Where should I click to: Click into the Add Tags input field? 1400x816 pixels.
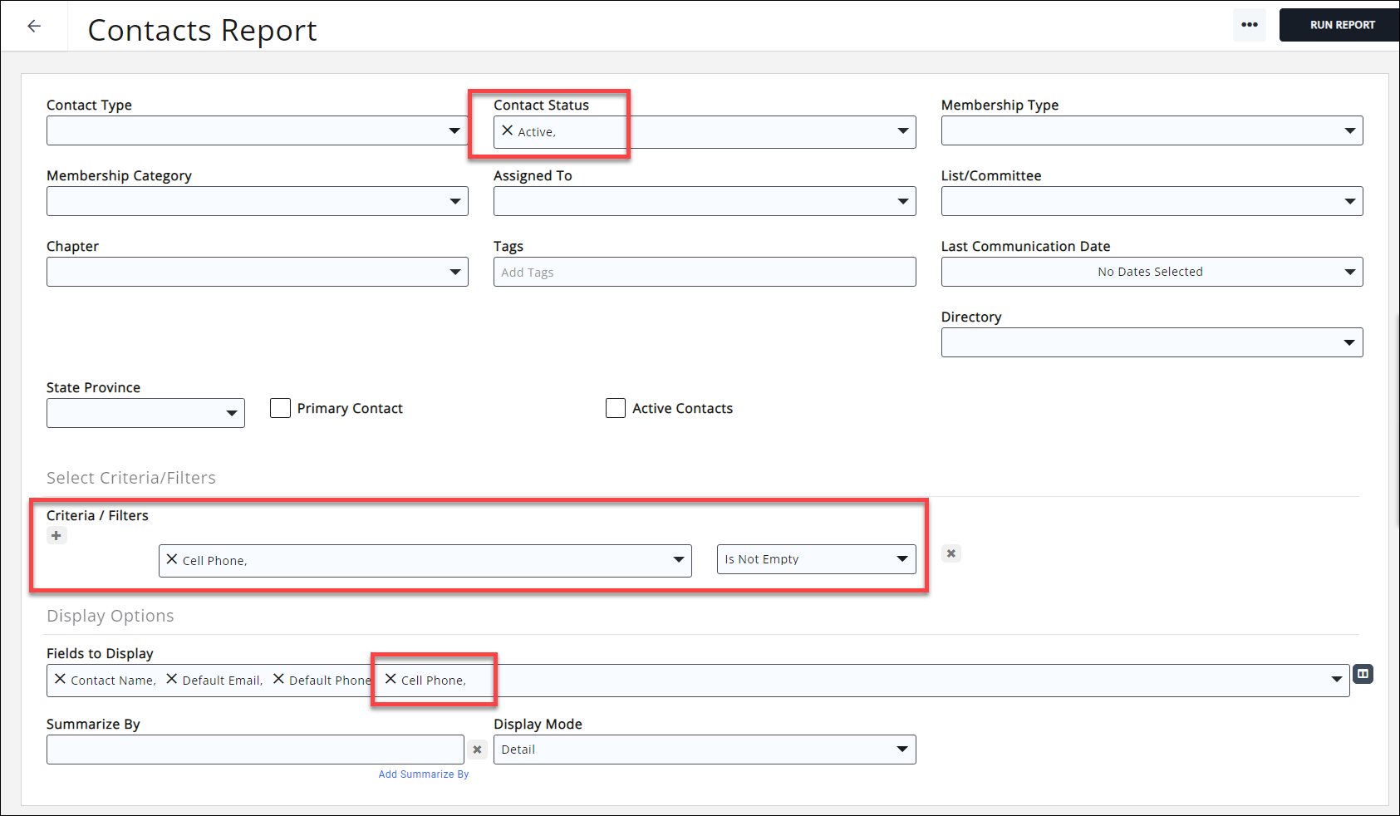point(705,272)
